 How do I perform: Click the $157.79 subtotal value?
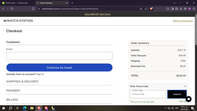(x=182, y=50)
